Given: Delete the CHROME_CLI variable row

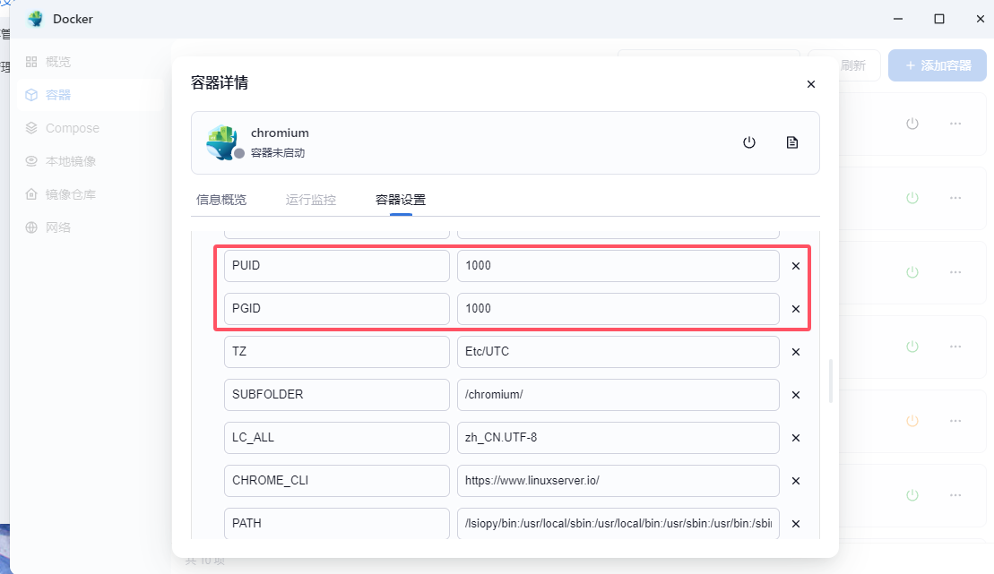Looking at the screenshot, I should pos(795,481).
